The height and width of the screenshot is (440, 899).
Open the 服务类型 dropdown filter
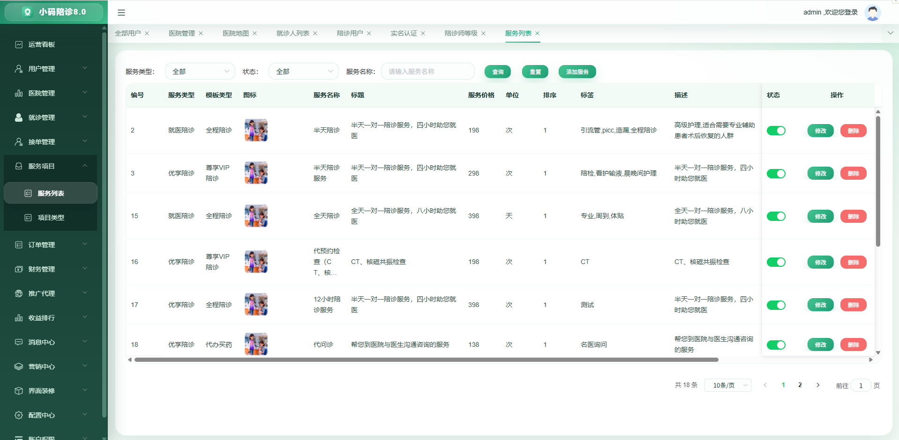pos(200,71)
